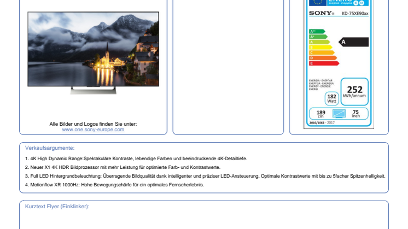This screenshot has width=408, height=229.
Task: Click the EU flag icon on energy label
Action: tap(317, 3)
